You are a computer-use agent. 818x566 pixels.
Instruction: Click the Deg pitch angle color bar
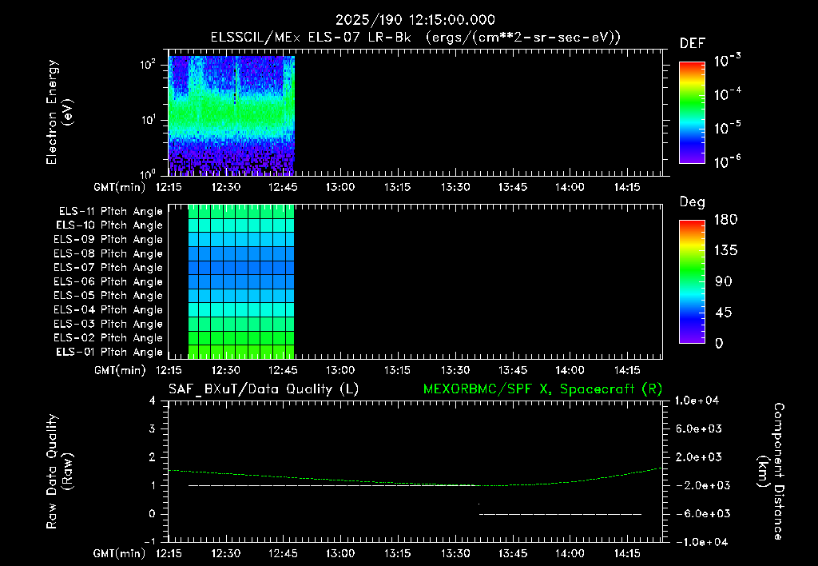(x=692, y=282)
